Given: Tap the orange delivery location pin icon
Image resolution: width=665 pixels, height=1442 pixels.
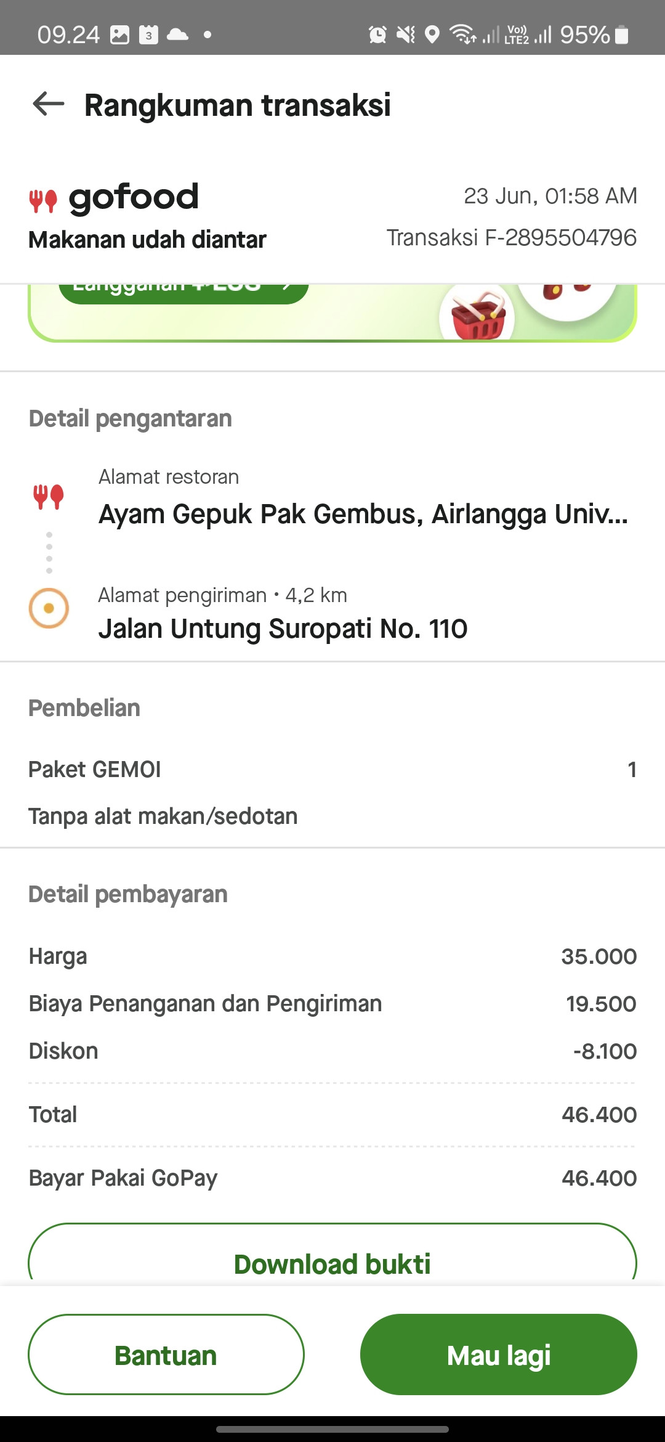Looking at the screenshot, I should 49,608.
